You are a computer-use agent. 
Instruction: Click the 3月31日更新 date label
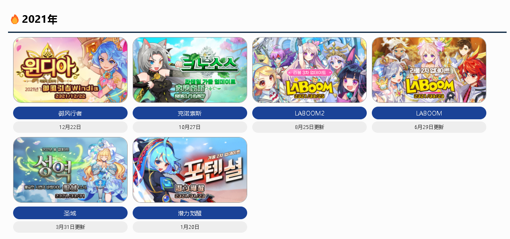70,227
